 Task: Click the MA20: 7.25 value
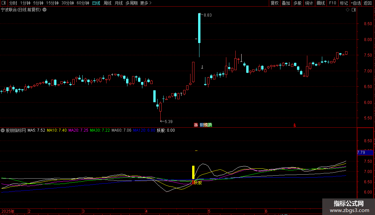[x=78, y=130]
